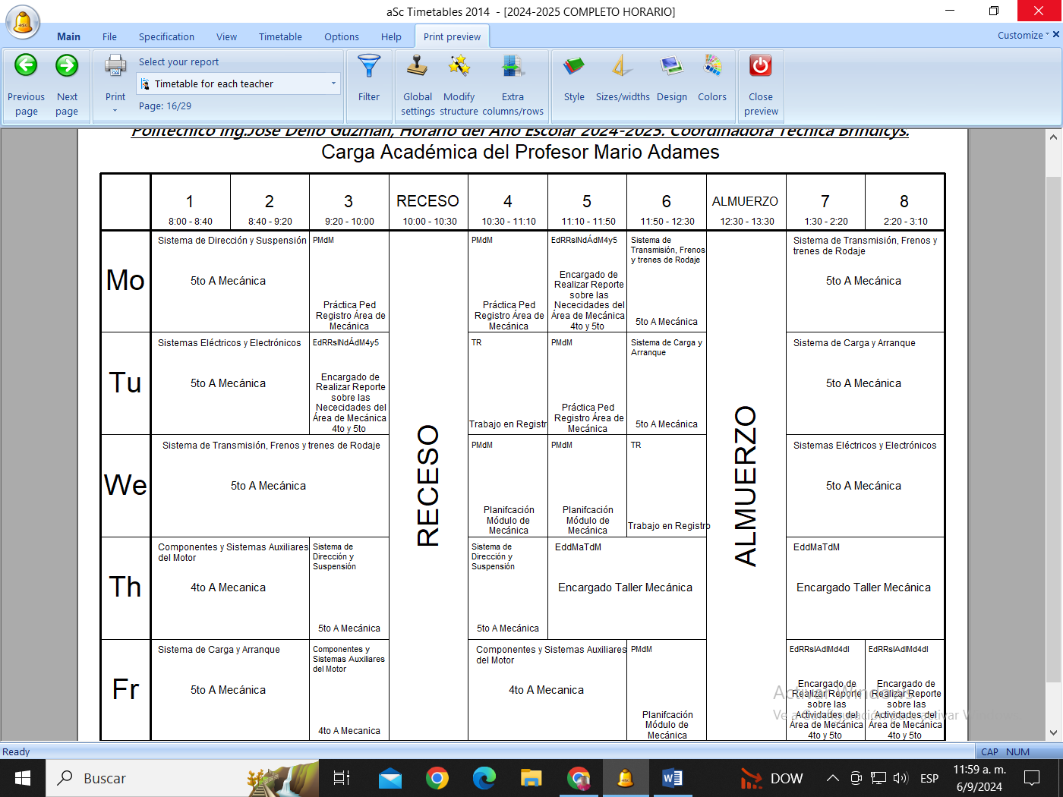Open the volume speaker tray icon

point(901,778)
